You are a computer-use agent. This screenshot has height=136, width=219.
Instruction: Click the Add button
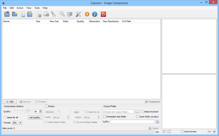pyautogui.click(x=10, y=102)
